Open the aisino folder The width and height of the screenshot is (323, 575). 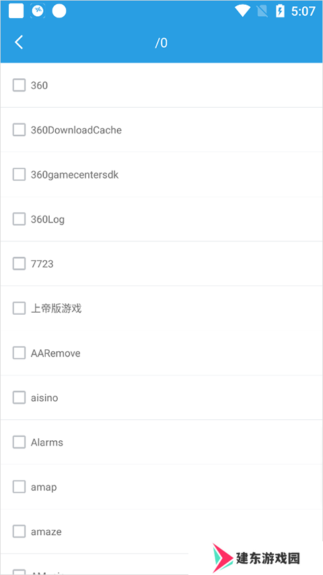point(161,398)
